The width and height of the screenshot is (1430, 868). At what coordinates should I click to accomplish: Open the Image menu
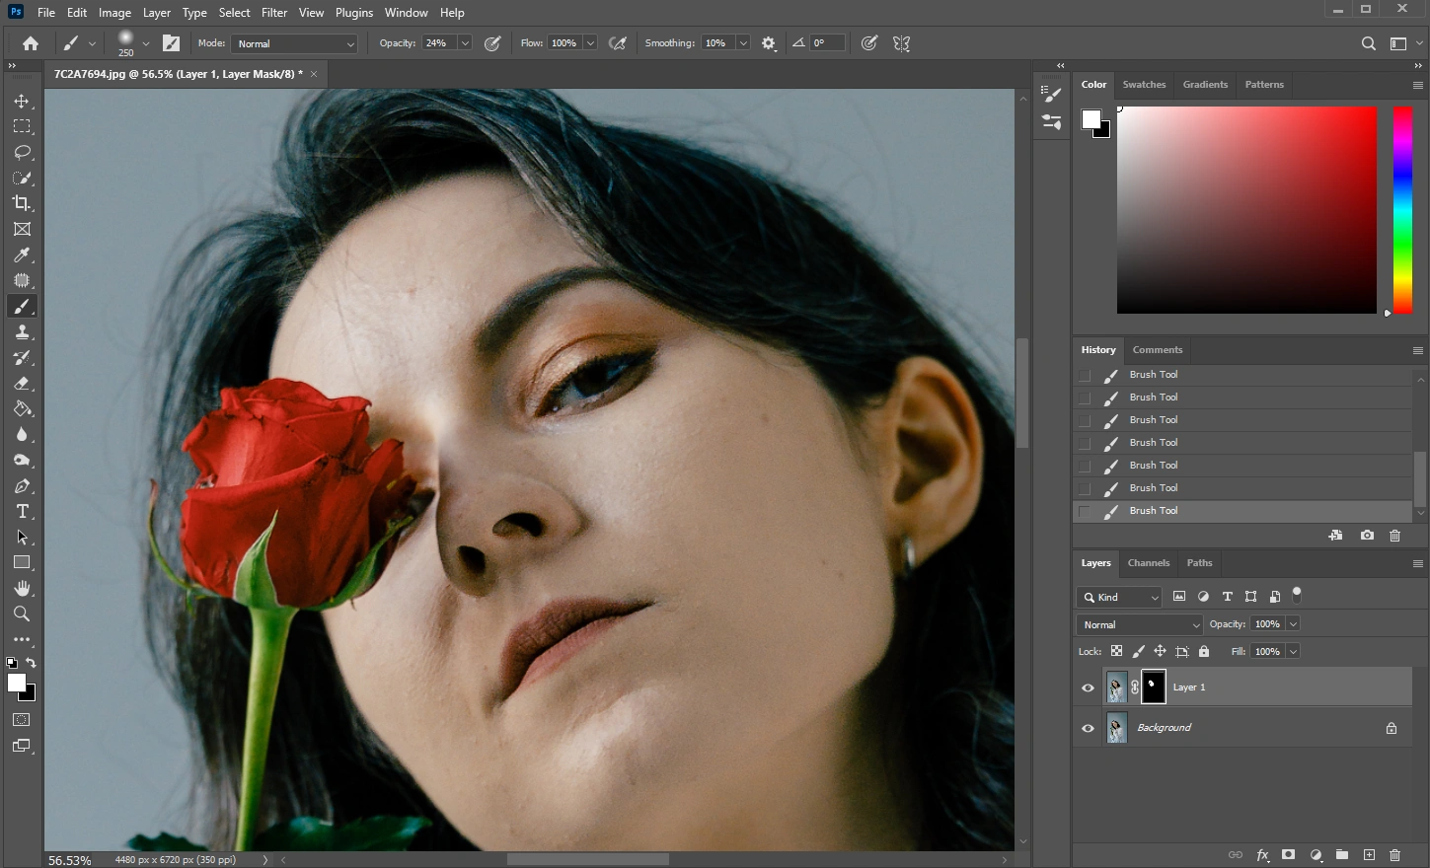[x=114, y=13]
